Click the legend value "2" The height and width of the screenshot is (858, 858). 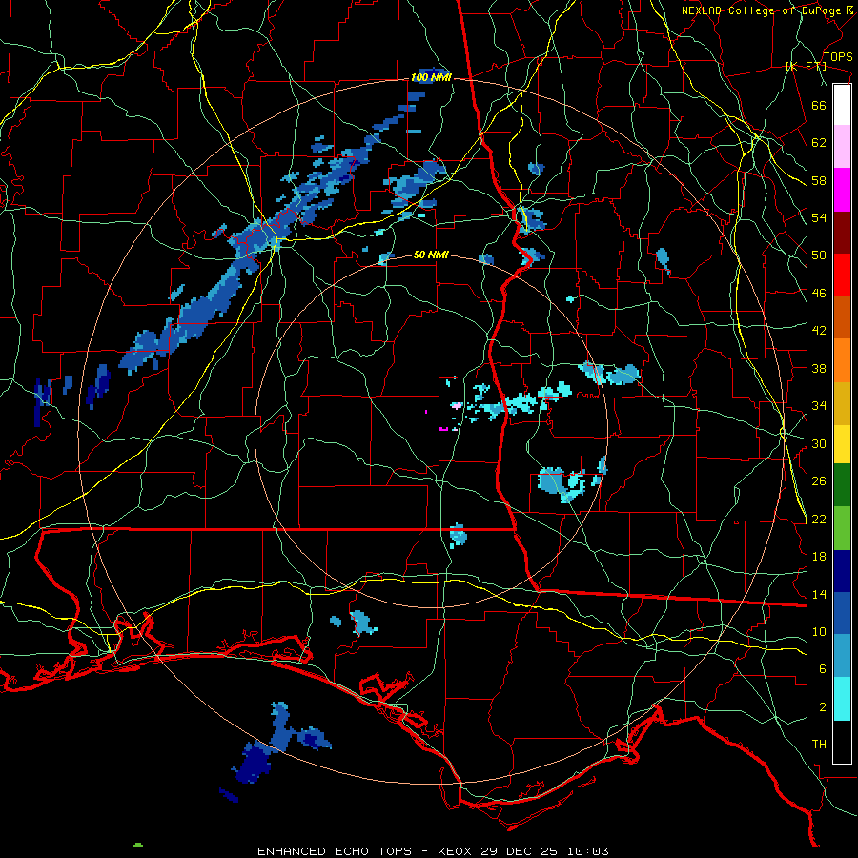822,707
